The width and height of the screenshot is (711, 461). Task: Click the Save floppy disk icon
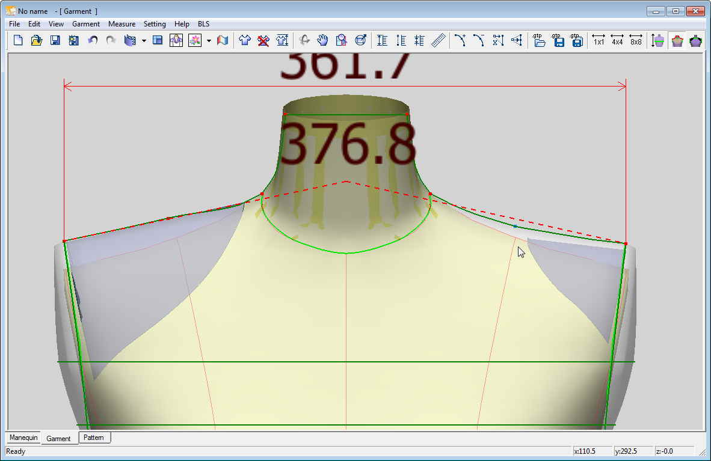pyautogui.click(x=55, y=40)
